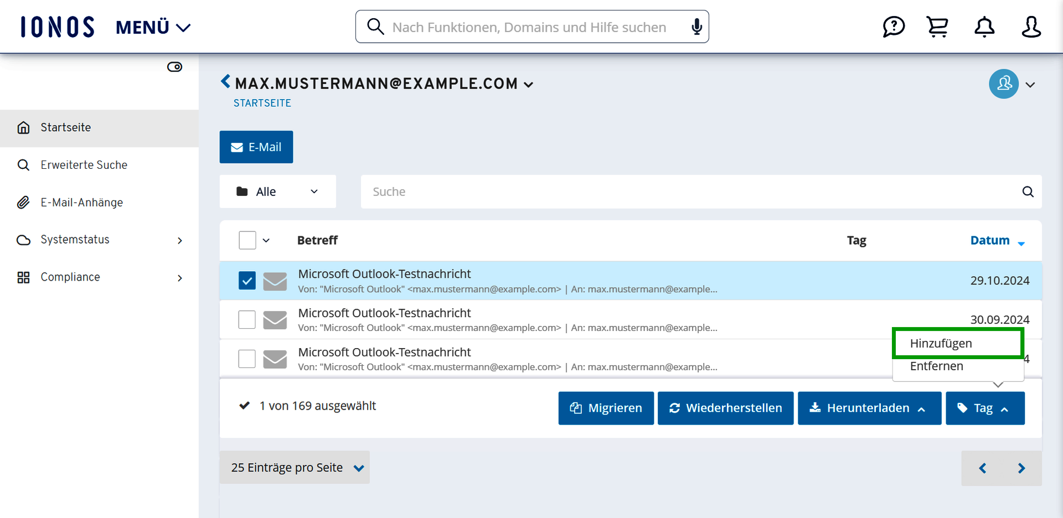Check the third Microsoft Outlook-Testnachricht email

click(247, 359)
